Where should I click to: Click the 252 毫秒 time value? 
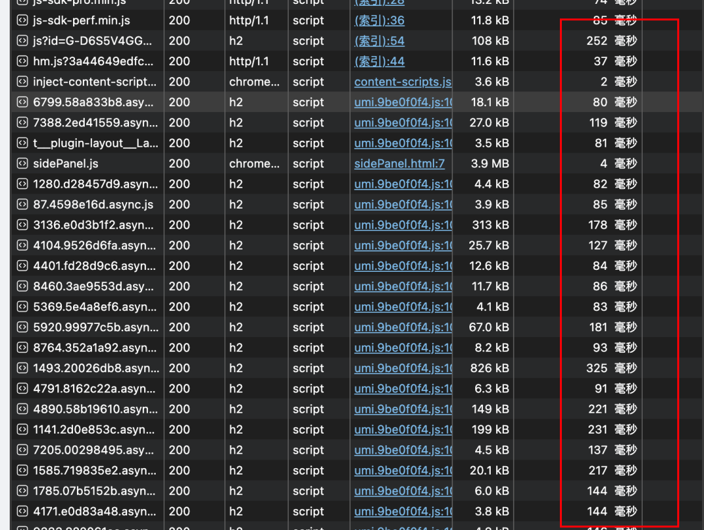tap(611, 41)
